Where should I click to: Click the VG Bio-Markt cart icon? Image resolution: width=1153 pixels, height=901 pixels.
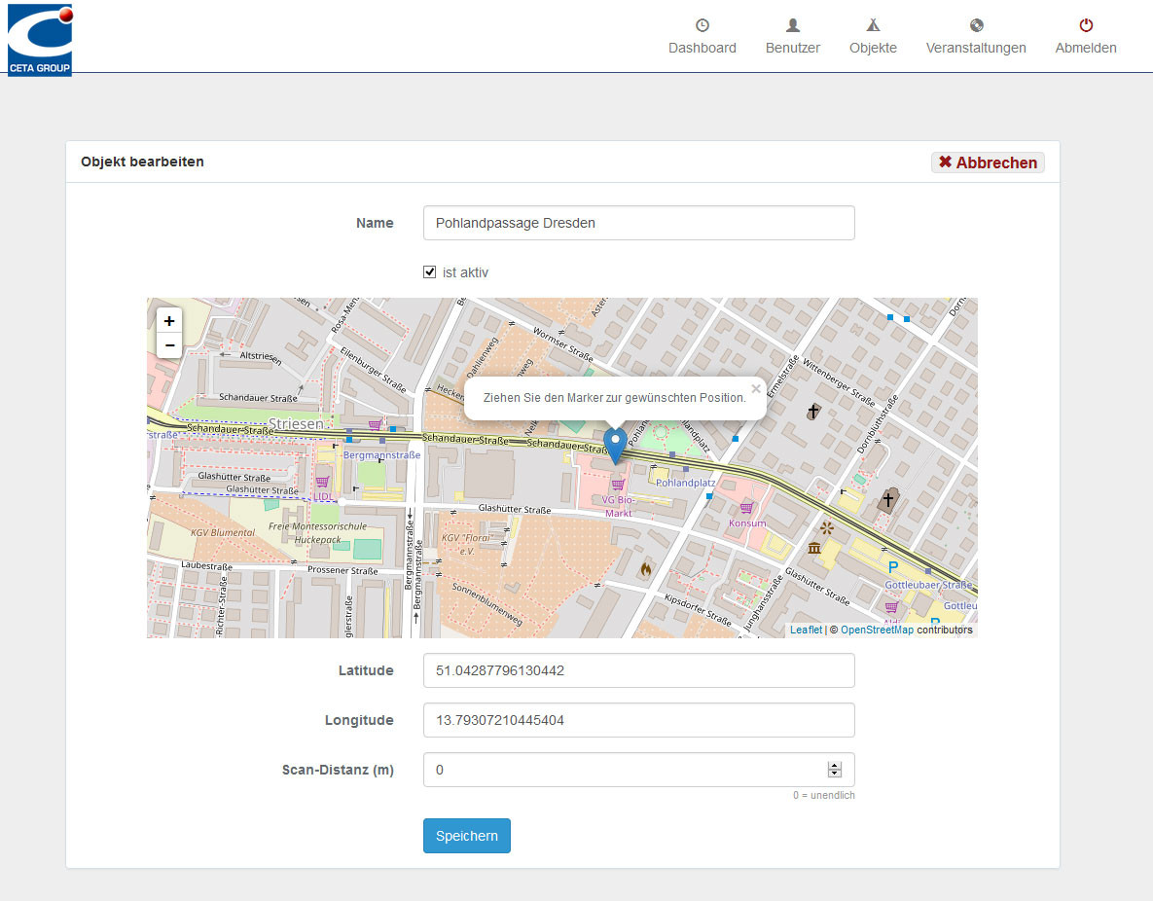(x=618, y=484)
